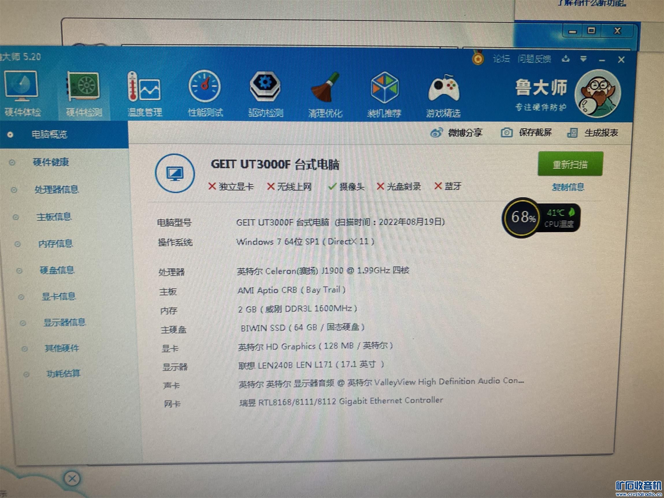Open 温度管理 temperature management
The image size is (664, 498).
coord(145,94)
